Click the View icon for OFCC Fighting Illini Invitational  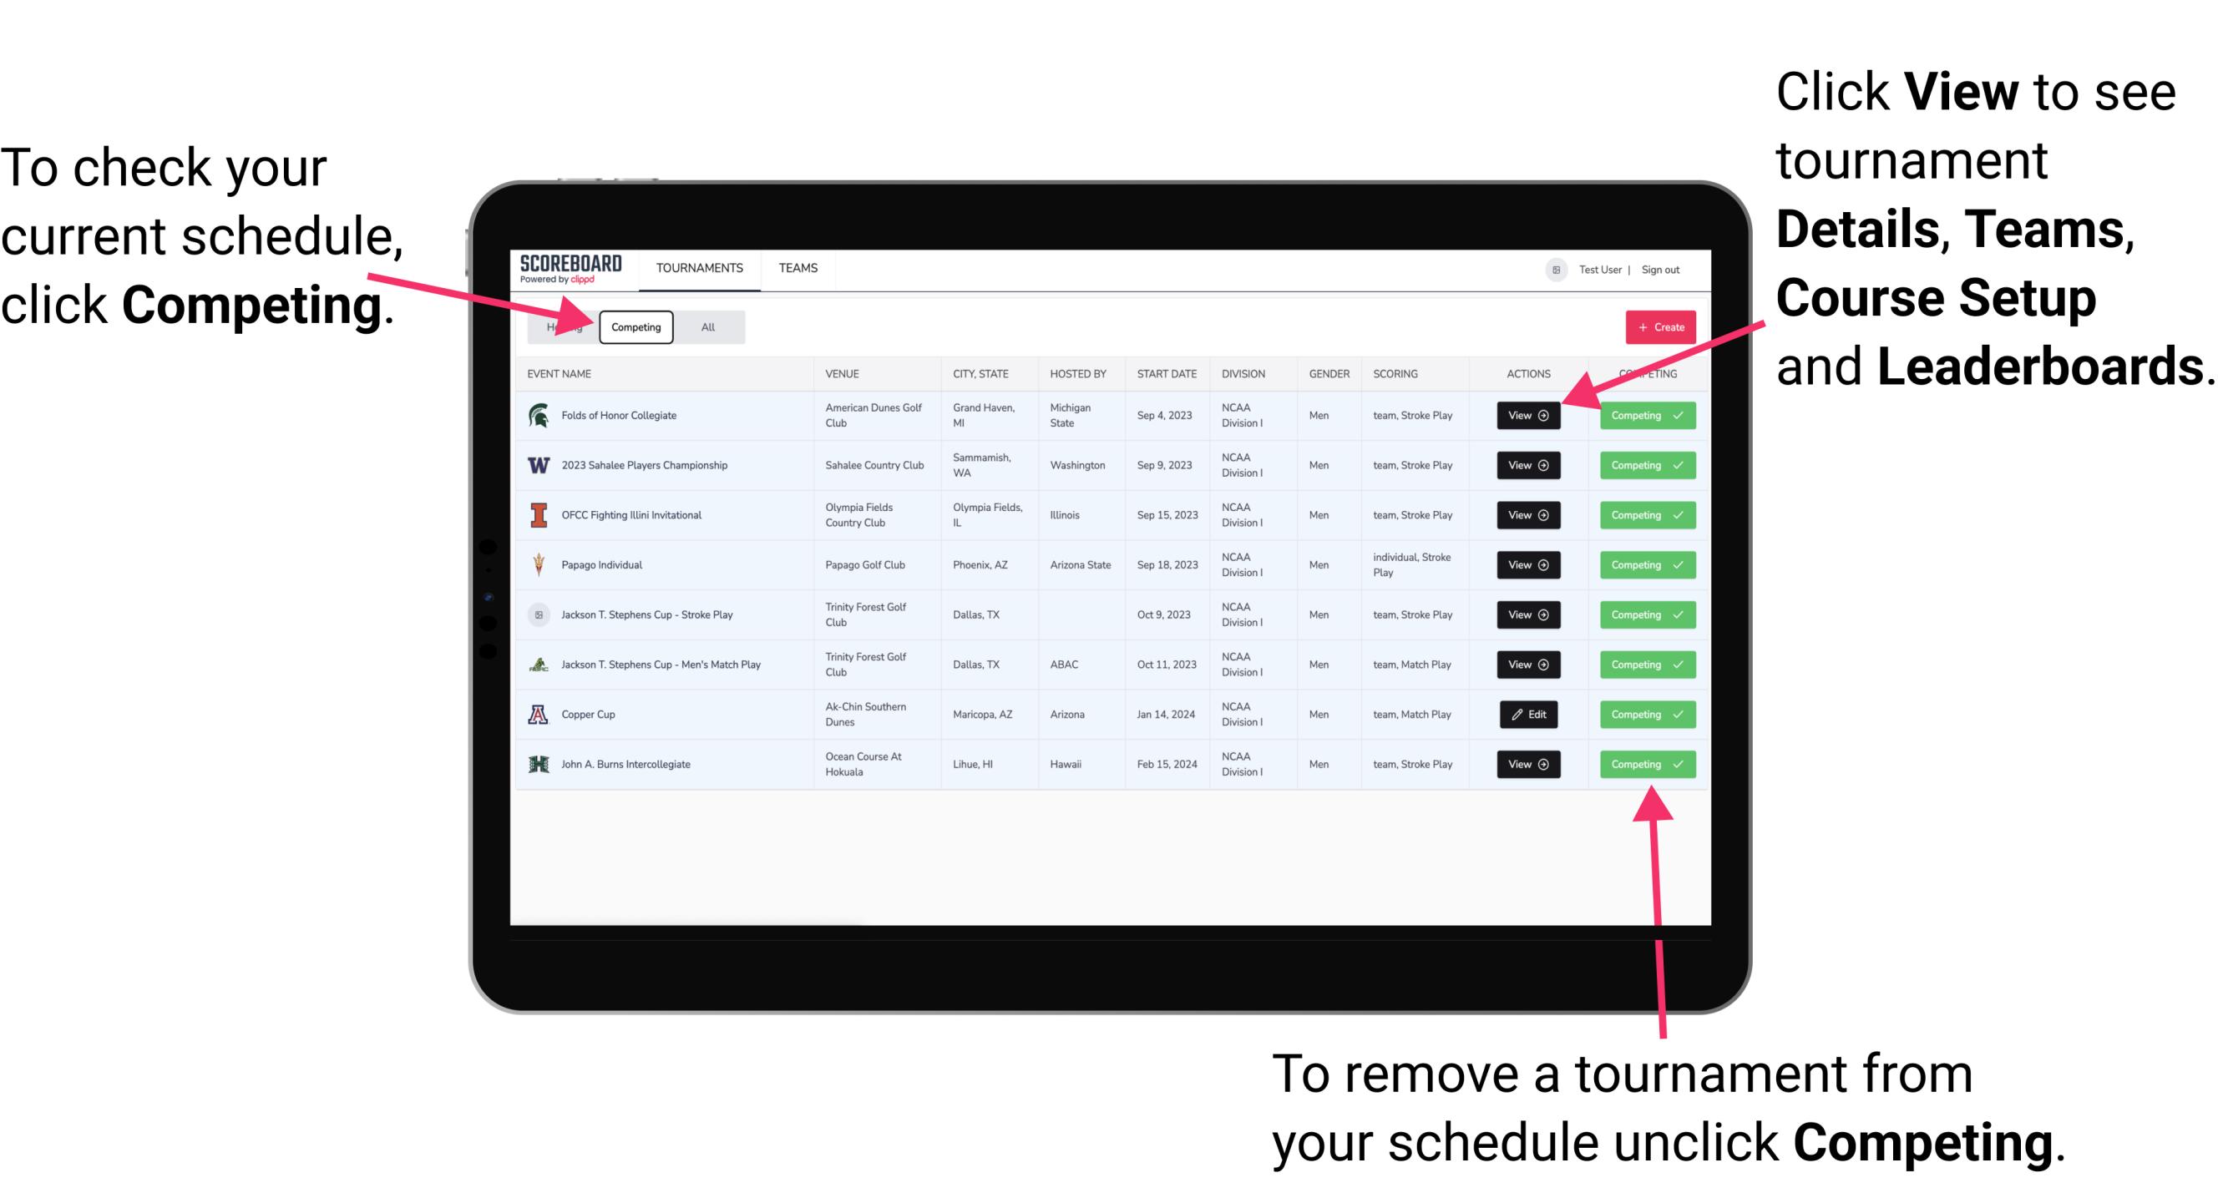coord(1527,516)
